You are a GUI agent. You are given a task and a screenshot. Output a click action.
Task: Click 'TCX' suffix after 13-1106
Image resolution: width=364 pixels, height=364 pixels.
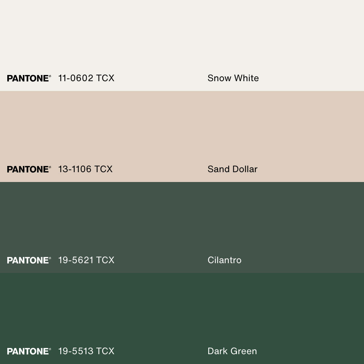104,169
